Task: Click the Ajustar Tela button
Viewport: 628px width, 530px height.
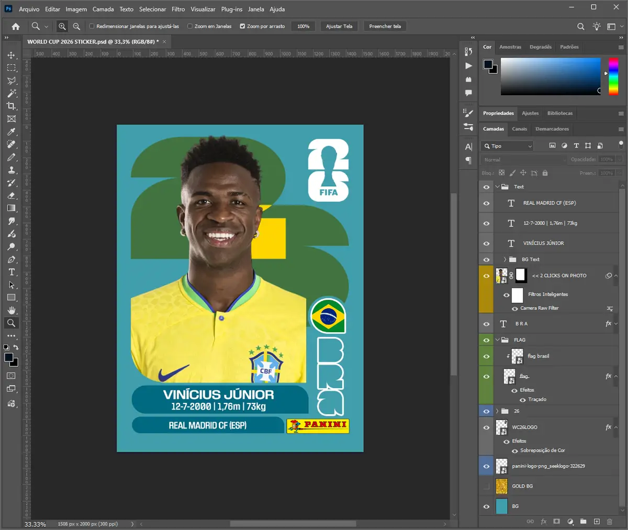Action: pos(339,26)
